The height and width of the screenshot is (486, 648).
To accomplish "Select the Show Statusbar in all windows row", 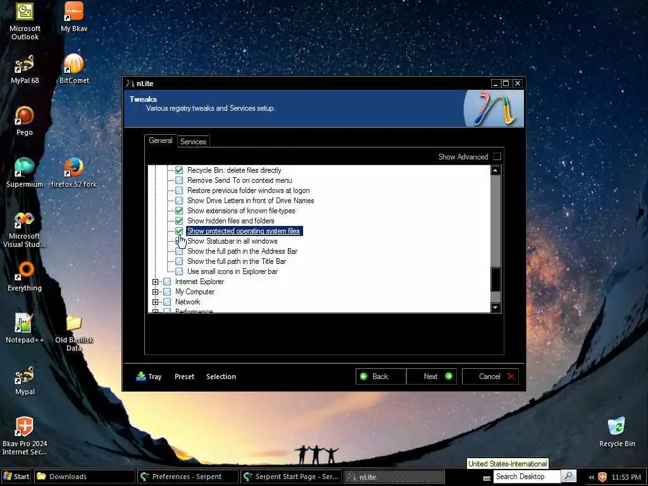I will coord(232,241).
